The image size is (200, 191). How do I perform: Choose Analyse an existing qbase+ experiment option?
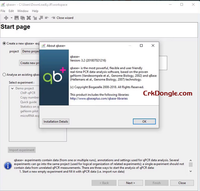(4, 75)
